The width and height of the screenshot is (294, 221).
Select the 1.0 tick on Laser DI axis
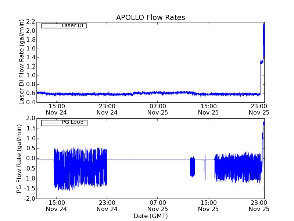coord(31,76)
